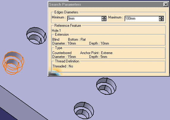
Task: Click the Threaded : No text
Action: point(63,66)
